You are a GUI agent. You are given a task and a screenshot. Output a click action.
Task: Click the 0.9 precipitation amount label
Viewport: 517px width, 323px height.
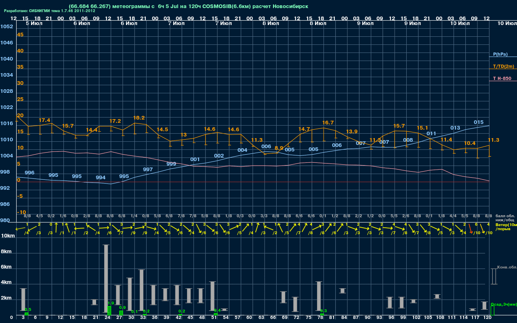[122, 308]
